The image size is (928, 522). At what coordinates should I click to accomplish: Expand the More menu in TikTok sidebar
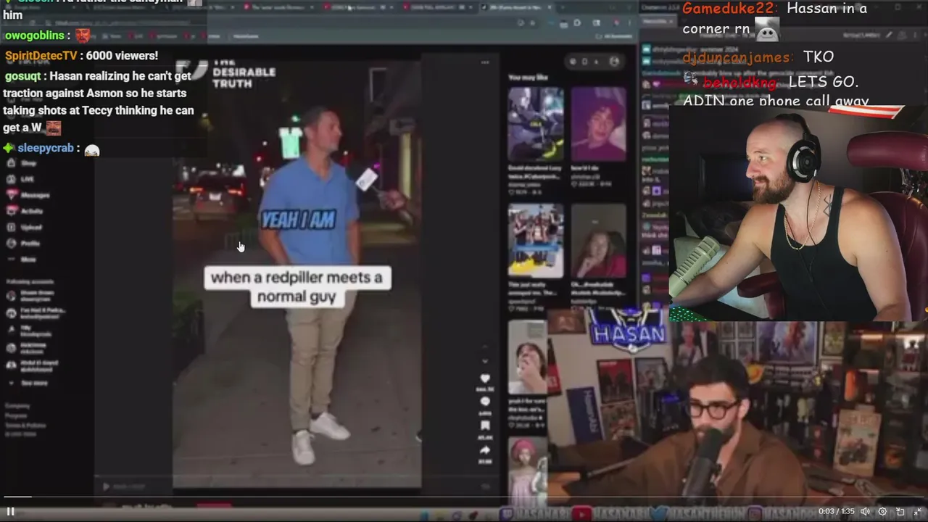(21, 259)
